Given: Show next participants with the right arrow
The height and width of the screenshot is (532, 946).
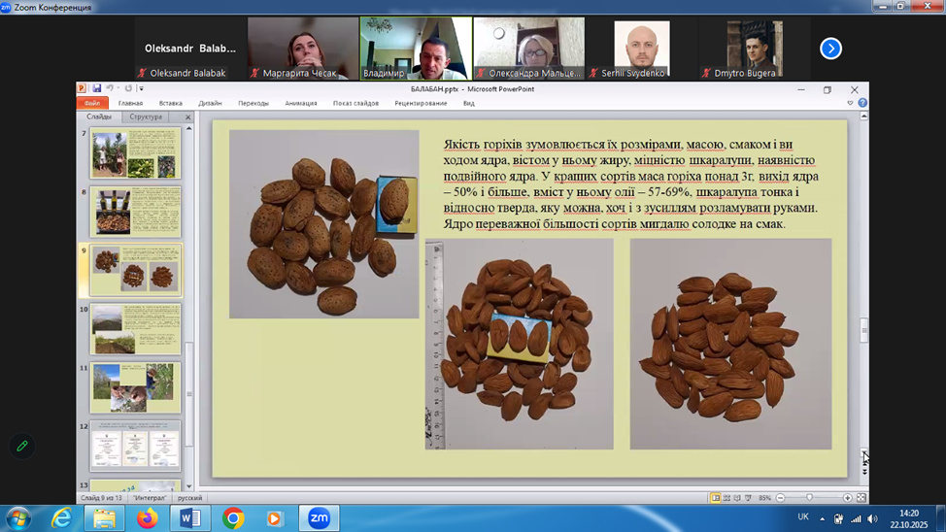Looking at the screenshot, I should click(830, 49).
